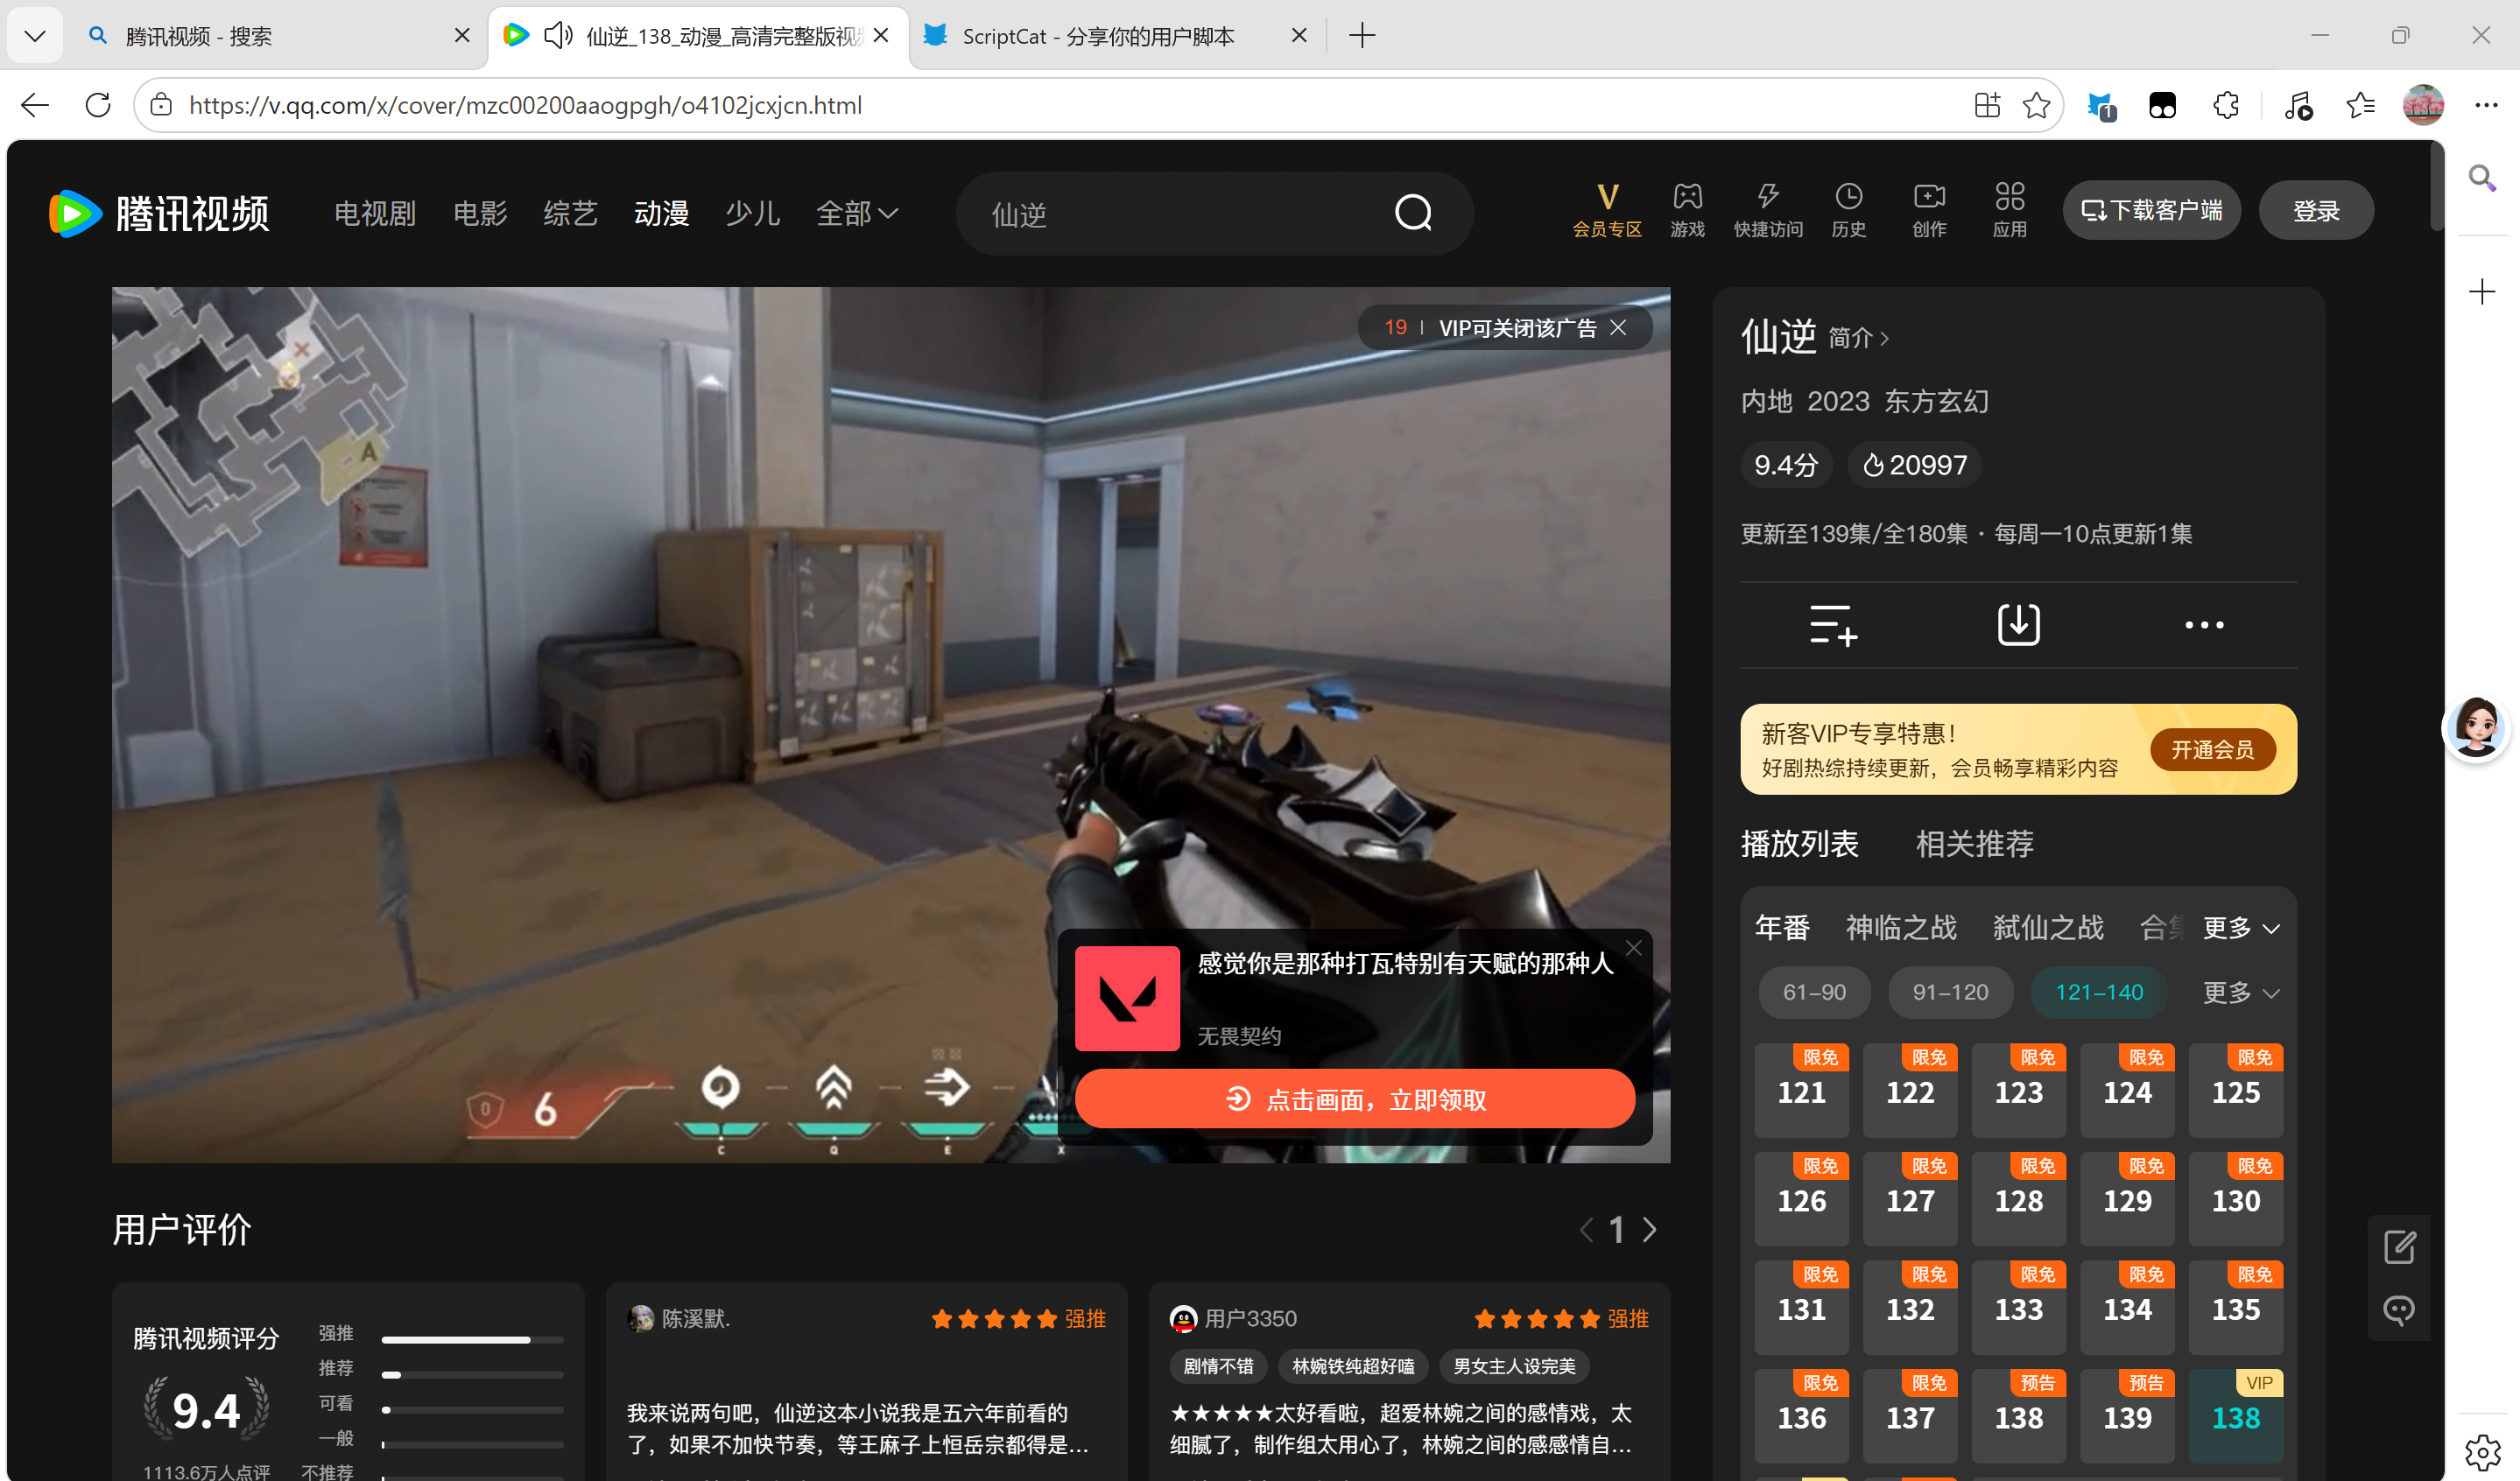Open the feedback chat bubble icon
The image size is (2520, 1481).
pyautogui.click(x=2399, y=1310)
